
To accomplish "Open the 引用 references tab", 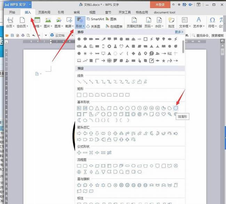I will (x=61, y=12).
